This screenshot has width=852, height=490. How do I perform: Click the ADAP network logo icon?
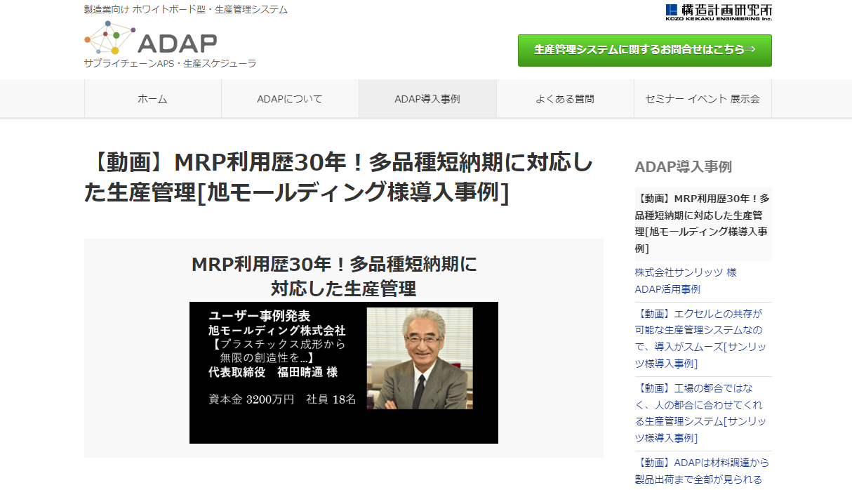[x=110, y=37]
